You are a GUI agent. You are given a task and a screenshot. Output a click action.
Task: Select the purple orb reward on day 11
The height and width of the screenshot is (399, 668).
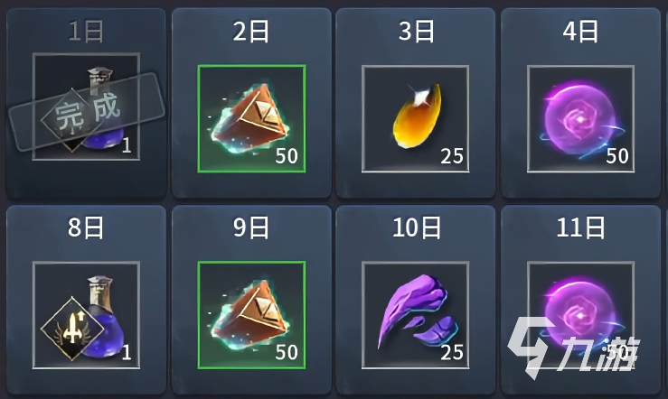(580, 315)
